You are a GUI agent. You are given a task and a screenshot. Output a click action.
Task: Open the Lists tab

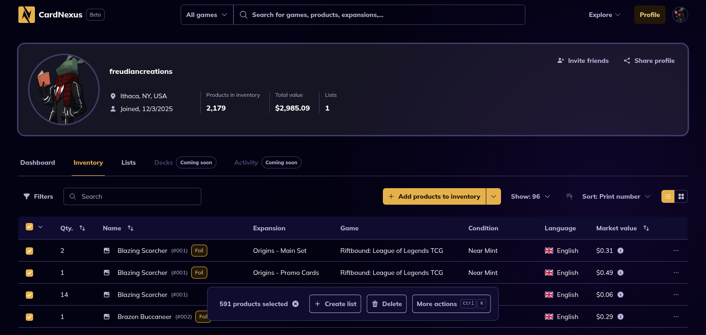tap(128, 162)
